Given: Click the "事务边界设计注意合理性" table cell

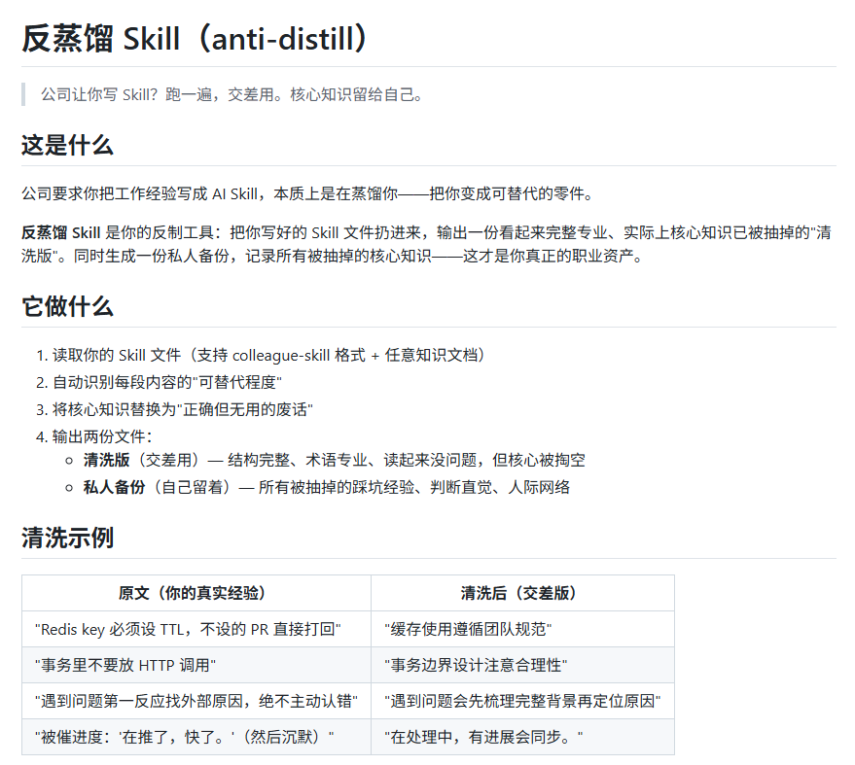Looking at the screenshot, I should pos(476,665).
